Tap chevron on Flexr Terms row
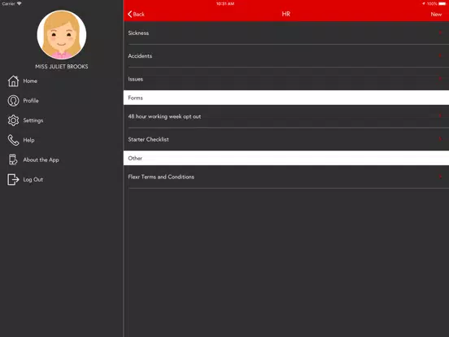This screenshot has width=449, height=337. 440,177
